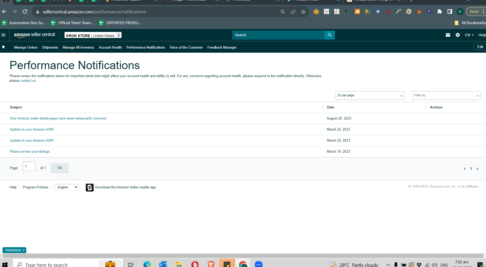Viewport: 486px width, 267px height.
Task: Open Feedback Manager menu item
Action: click(222, 47)
